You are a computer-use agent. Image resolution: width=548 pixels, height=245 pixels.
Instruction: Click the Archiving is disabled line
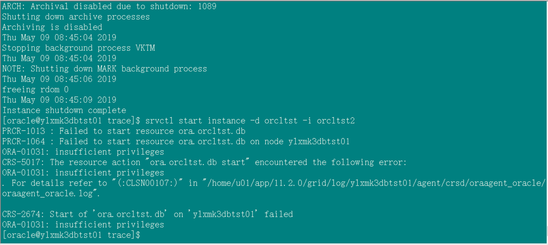(x=52, y=27)
